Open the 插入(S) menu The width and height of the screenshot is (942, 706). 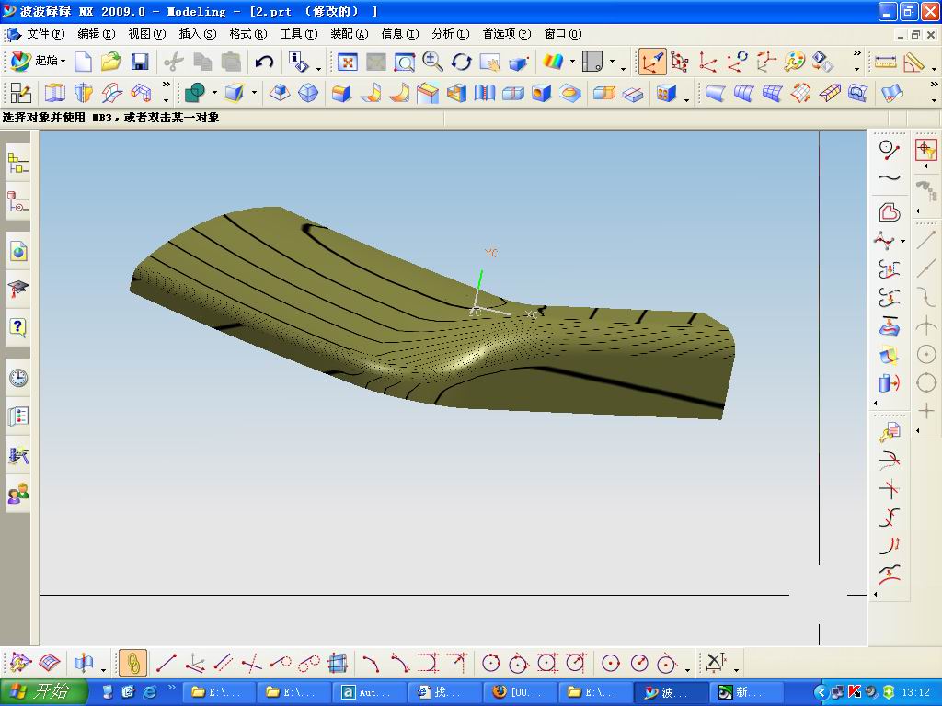(x=198, y=34)
